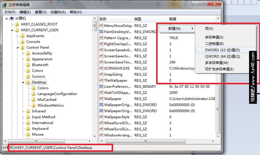This screenshot has height=155, width=260.
Task: Click the string icon beside SCRNSAVE.EXE
Action: [101, 68]
